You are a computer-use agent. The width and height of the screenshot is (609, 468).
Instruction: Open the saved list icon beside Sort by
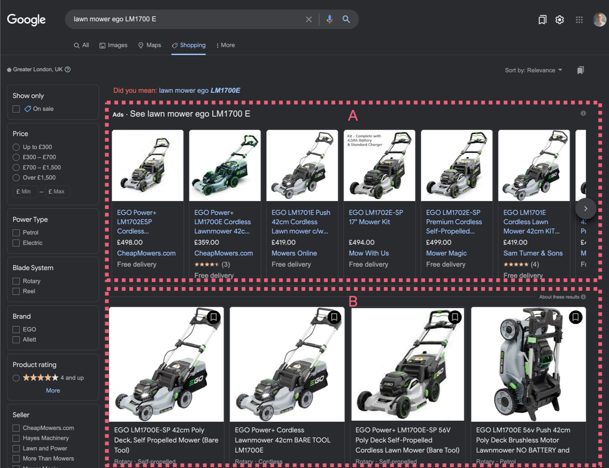[x=580, y=70]
